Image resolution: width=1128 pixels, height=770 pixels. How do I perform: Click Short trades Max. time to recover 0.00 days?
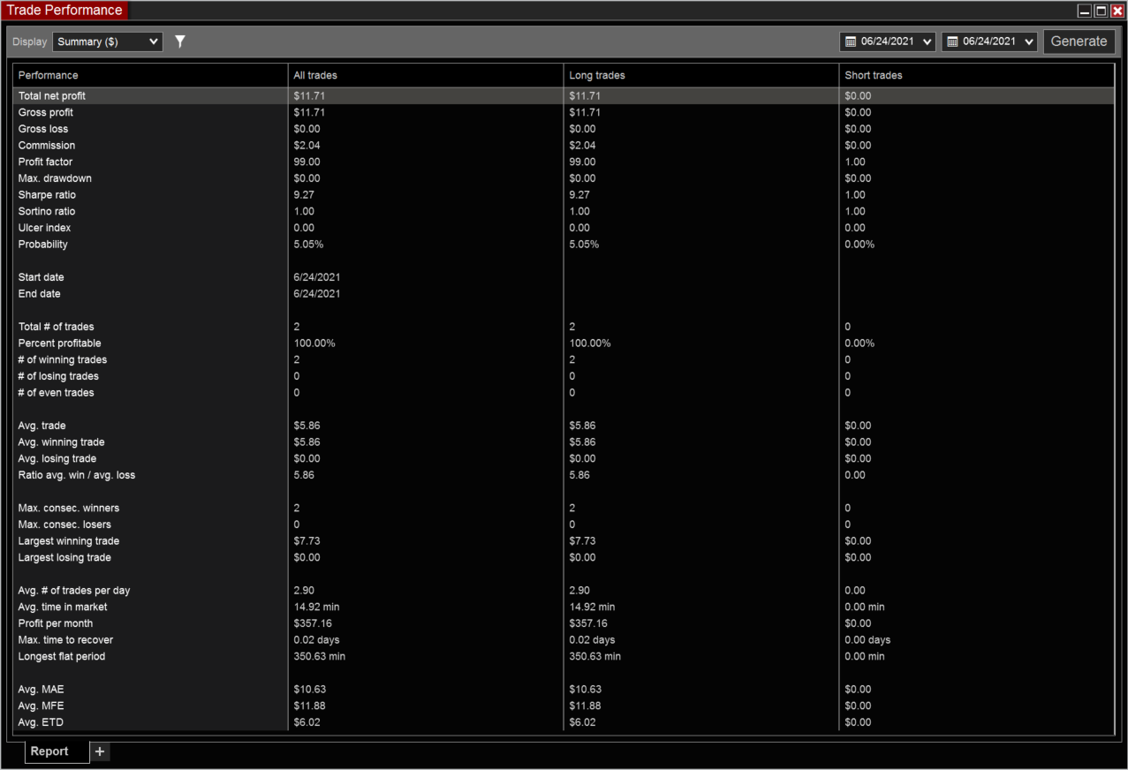pyautogui.click(x=868, y=640)
